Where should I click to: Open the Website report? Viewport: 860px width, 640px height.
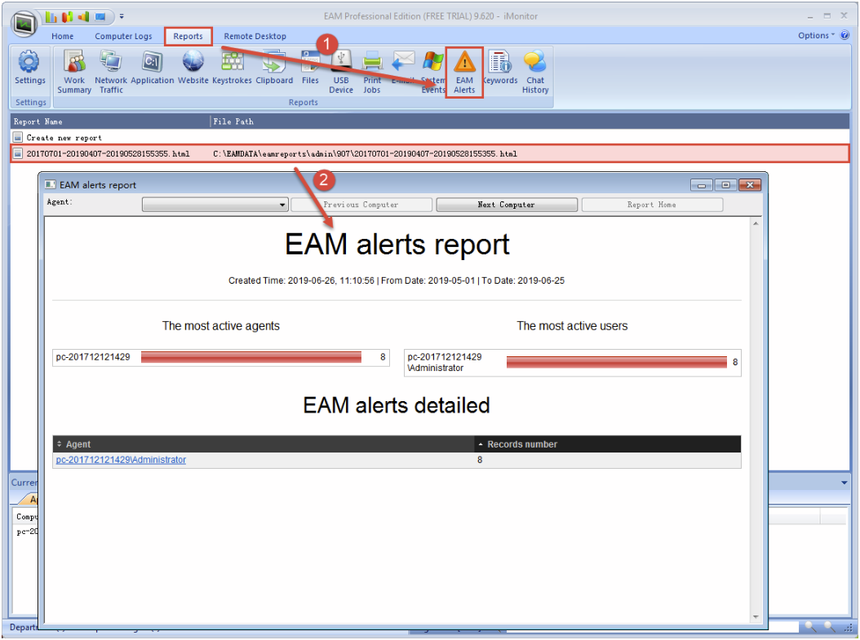[x=193, y=68]
